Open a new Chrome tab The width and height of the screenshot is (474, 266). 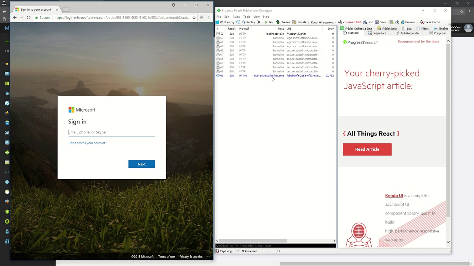(x=66, y=10)
